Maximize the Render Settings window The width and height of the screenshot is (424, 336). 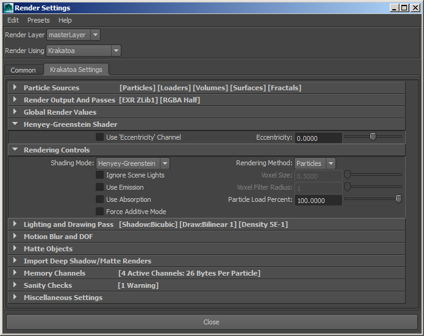pos(404,8)
